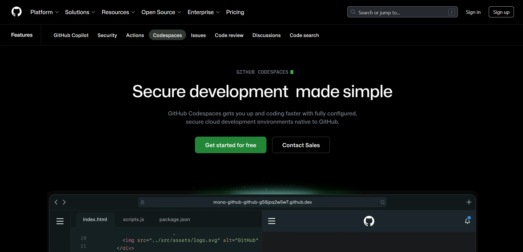Image resolution: width=523 pixels, height=252 pixels.
Task: Open a new browser tab with the plus icon
Action: coord(469,202)
